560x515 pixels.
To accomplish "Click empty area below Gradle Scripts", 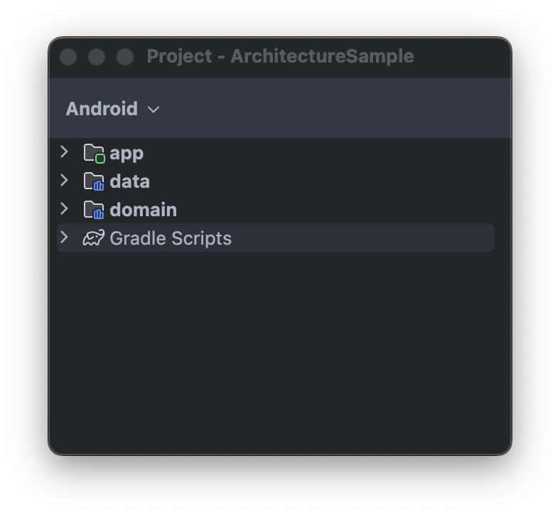I will [x=280, y=350].
